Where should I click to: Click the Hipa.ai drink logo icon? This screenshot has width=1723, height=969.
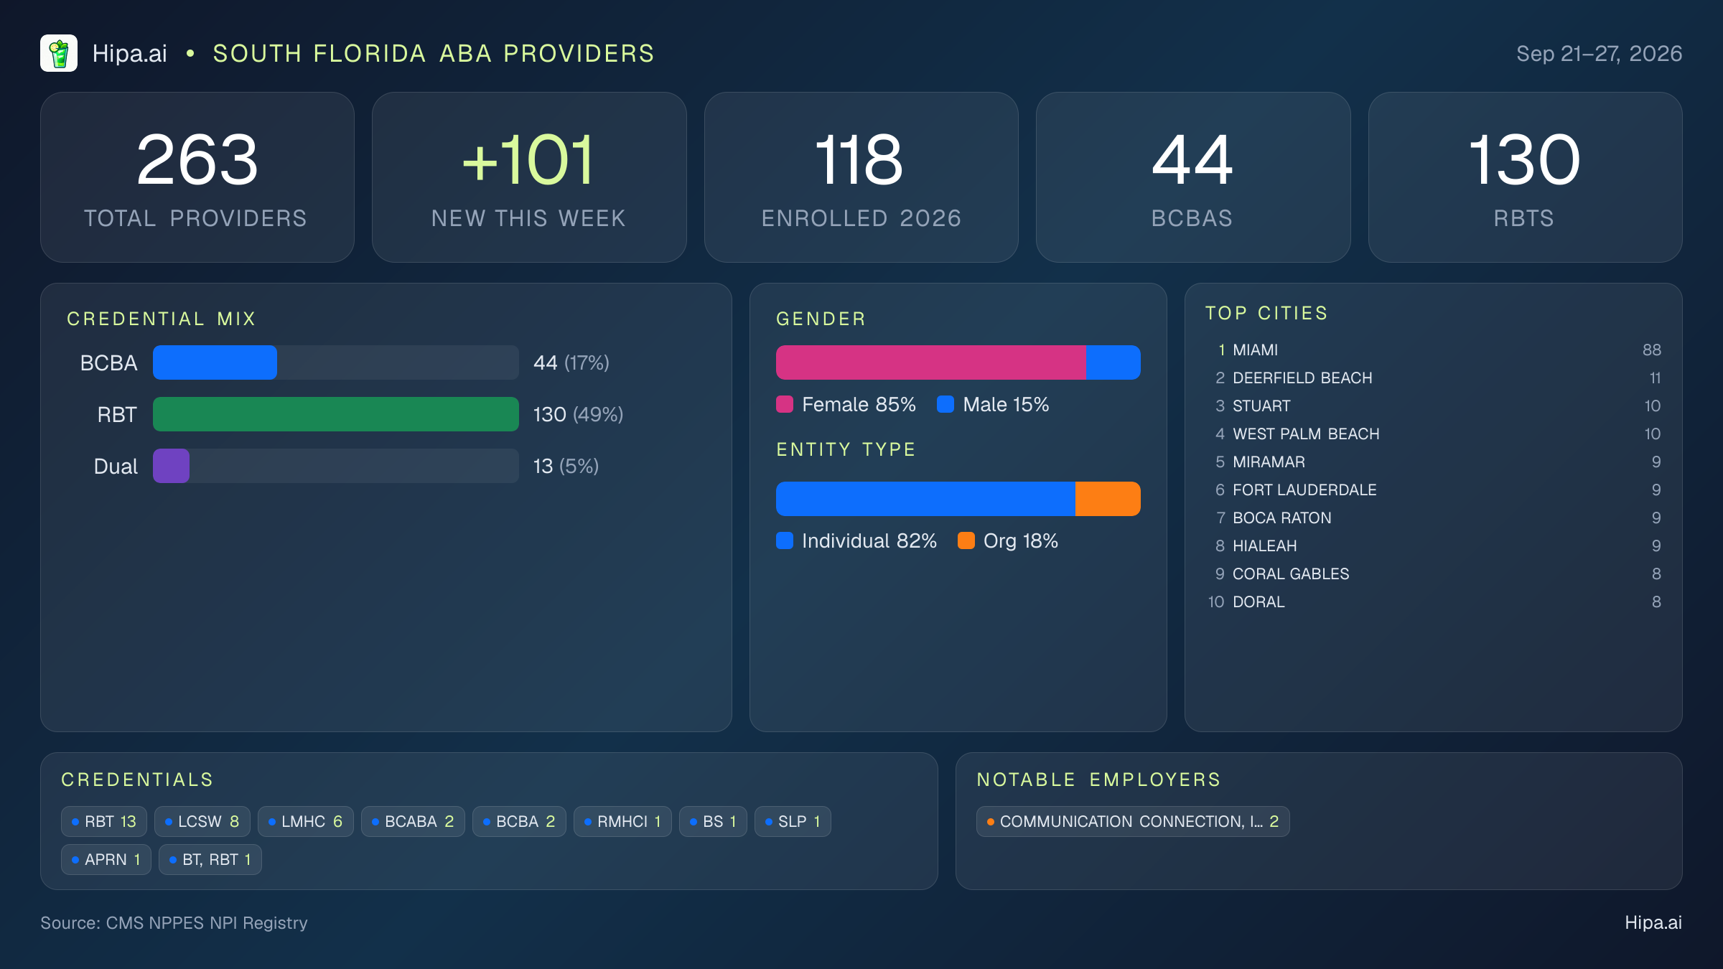click(59, 53)
